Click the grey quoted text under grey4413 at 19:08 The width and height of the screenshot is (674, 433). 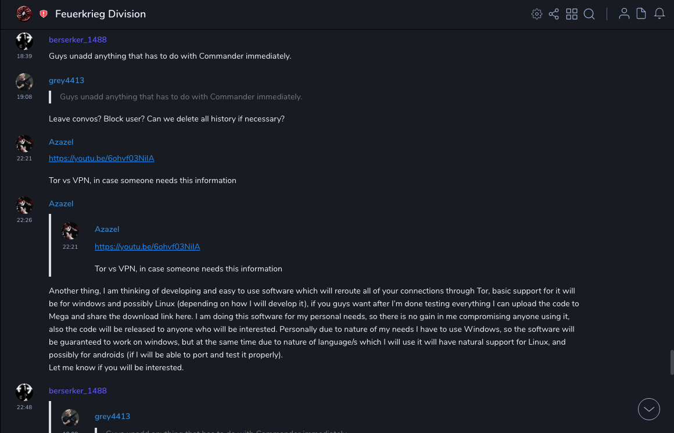(x=181, y=96)
